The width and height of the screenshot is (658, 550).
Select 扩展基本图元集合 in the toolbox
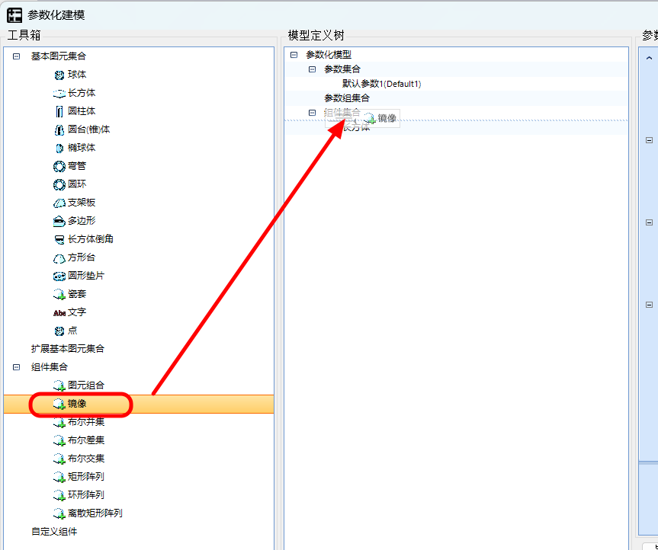click(x=68, y=349)
